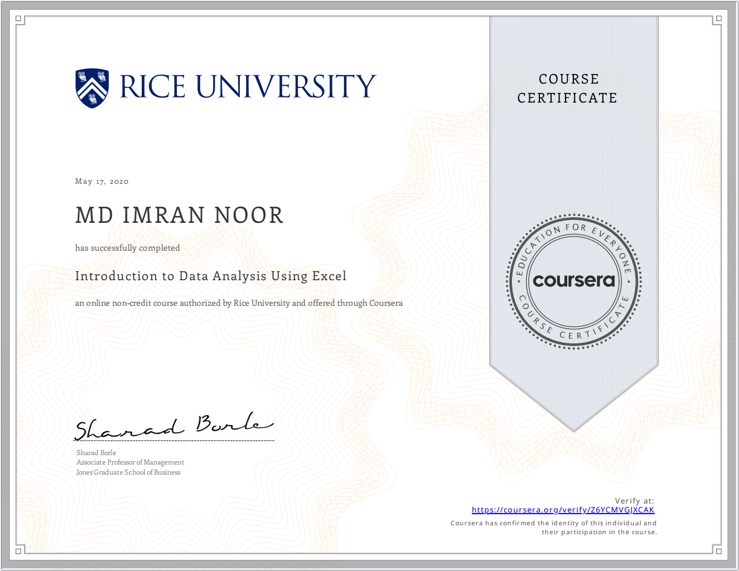739x571 pixels.
Task: Click the RICE UNIVERSITY heading text
Action: coord(248,86)
